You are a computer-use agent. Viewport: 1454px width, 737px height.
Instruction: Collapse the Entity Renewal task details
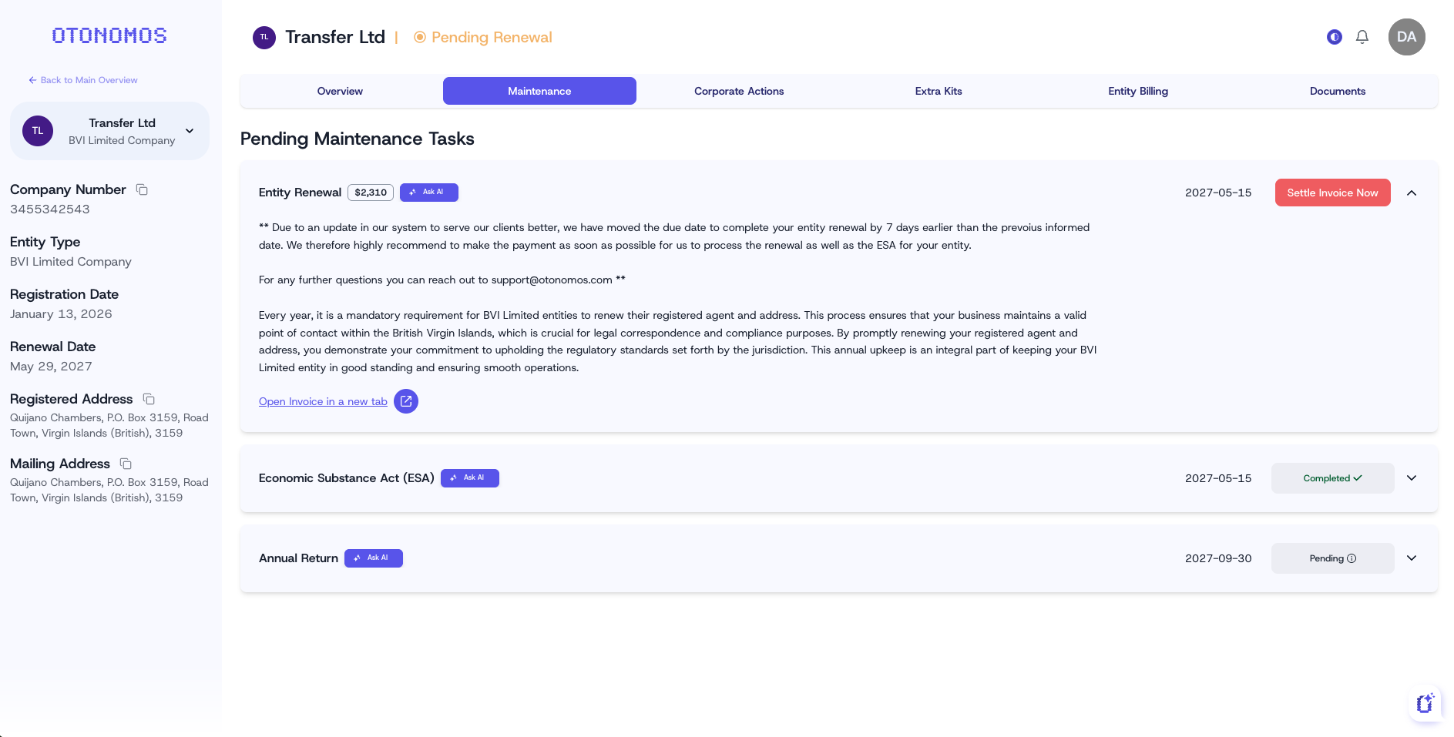tap(1412, 193)
